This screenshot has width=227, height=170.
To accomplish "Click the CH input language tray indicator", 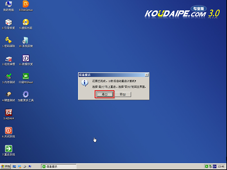I will point(214,166).
